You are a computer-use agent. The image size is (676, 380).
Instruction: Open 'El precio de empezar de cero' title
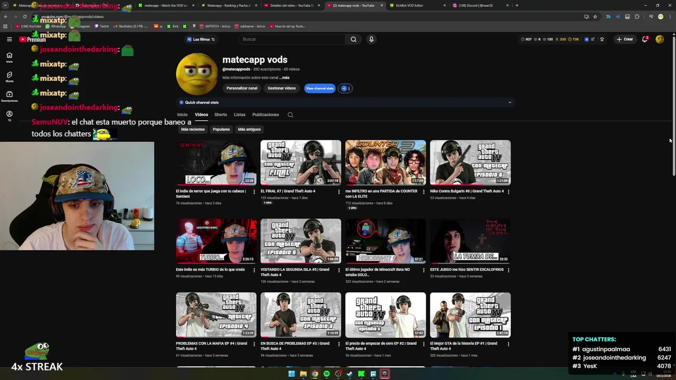pos(381,346)
